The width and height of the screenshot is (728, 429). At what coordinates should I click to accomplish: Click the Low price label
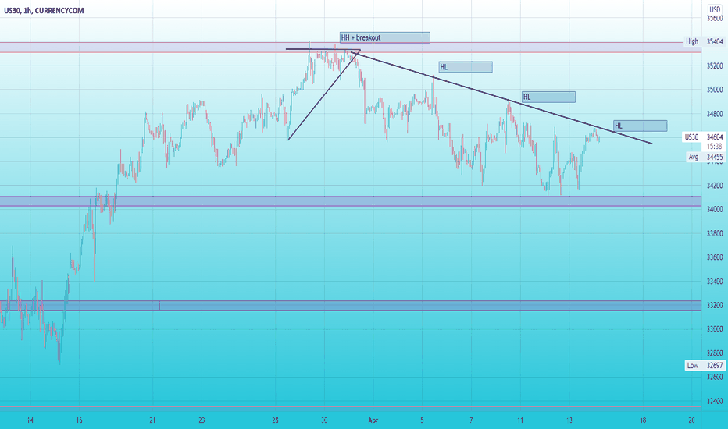692,366
